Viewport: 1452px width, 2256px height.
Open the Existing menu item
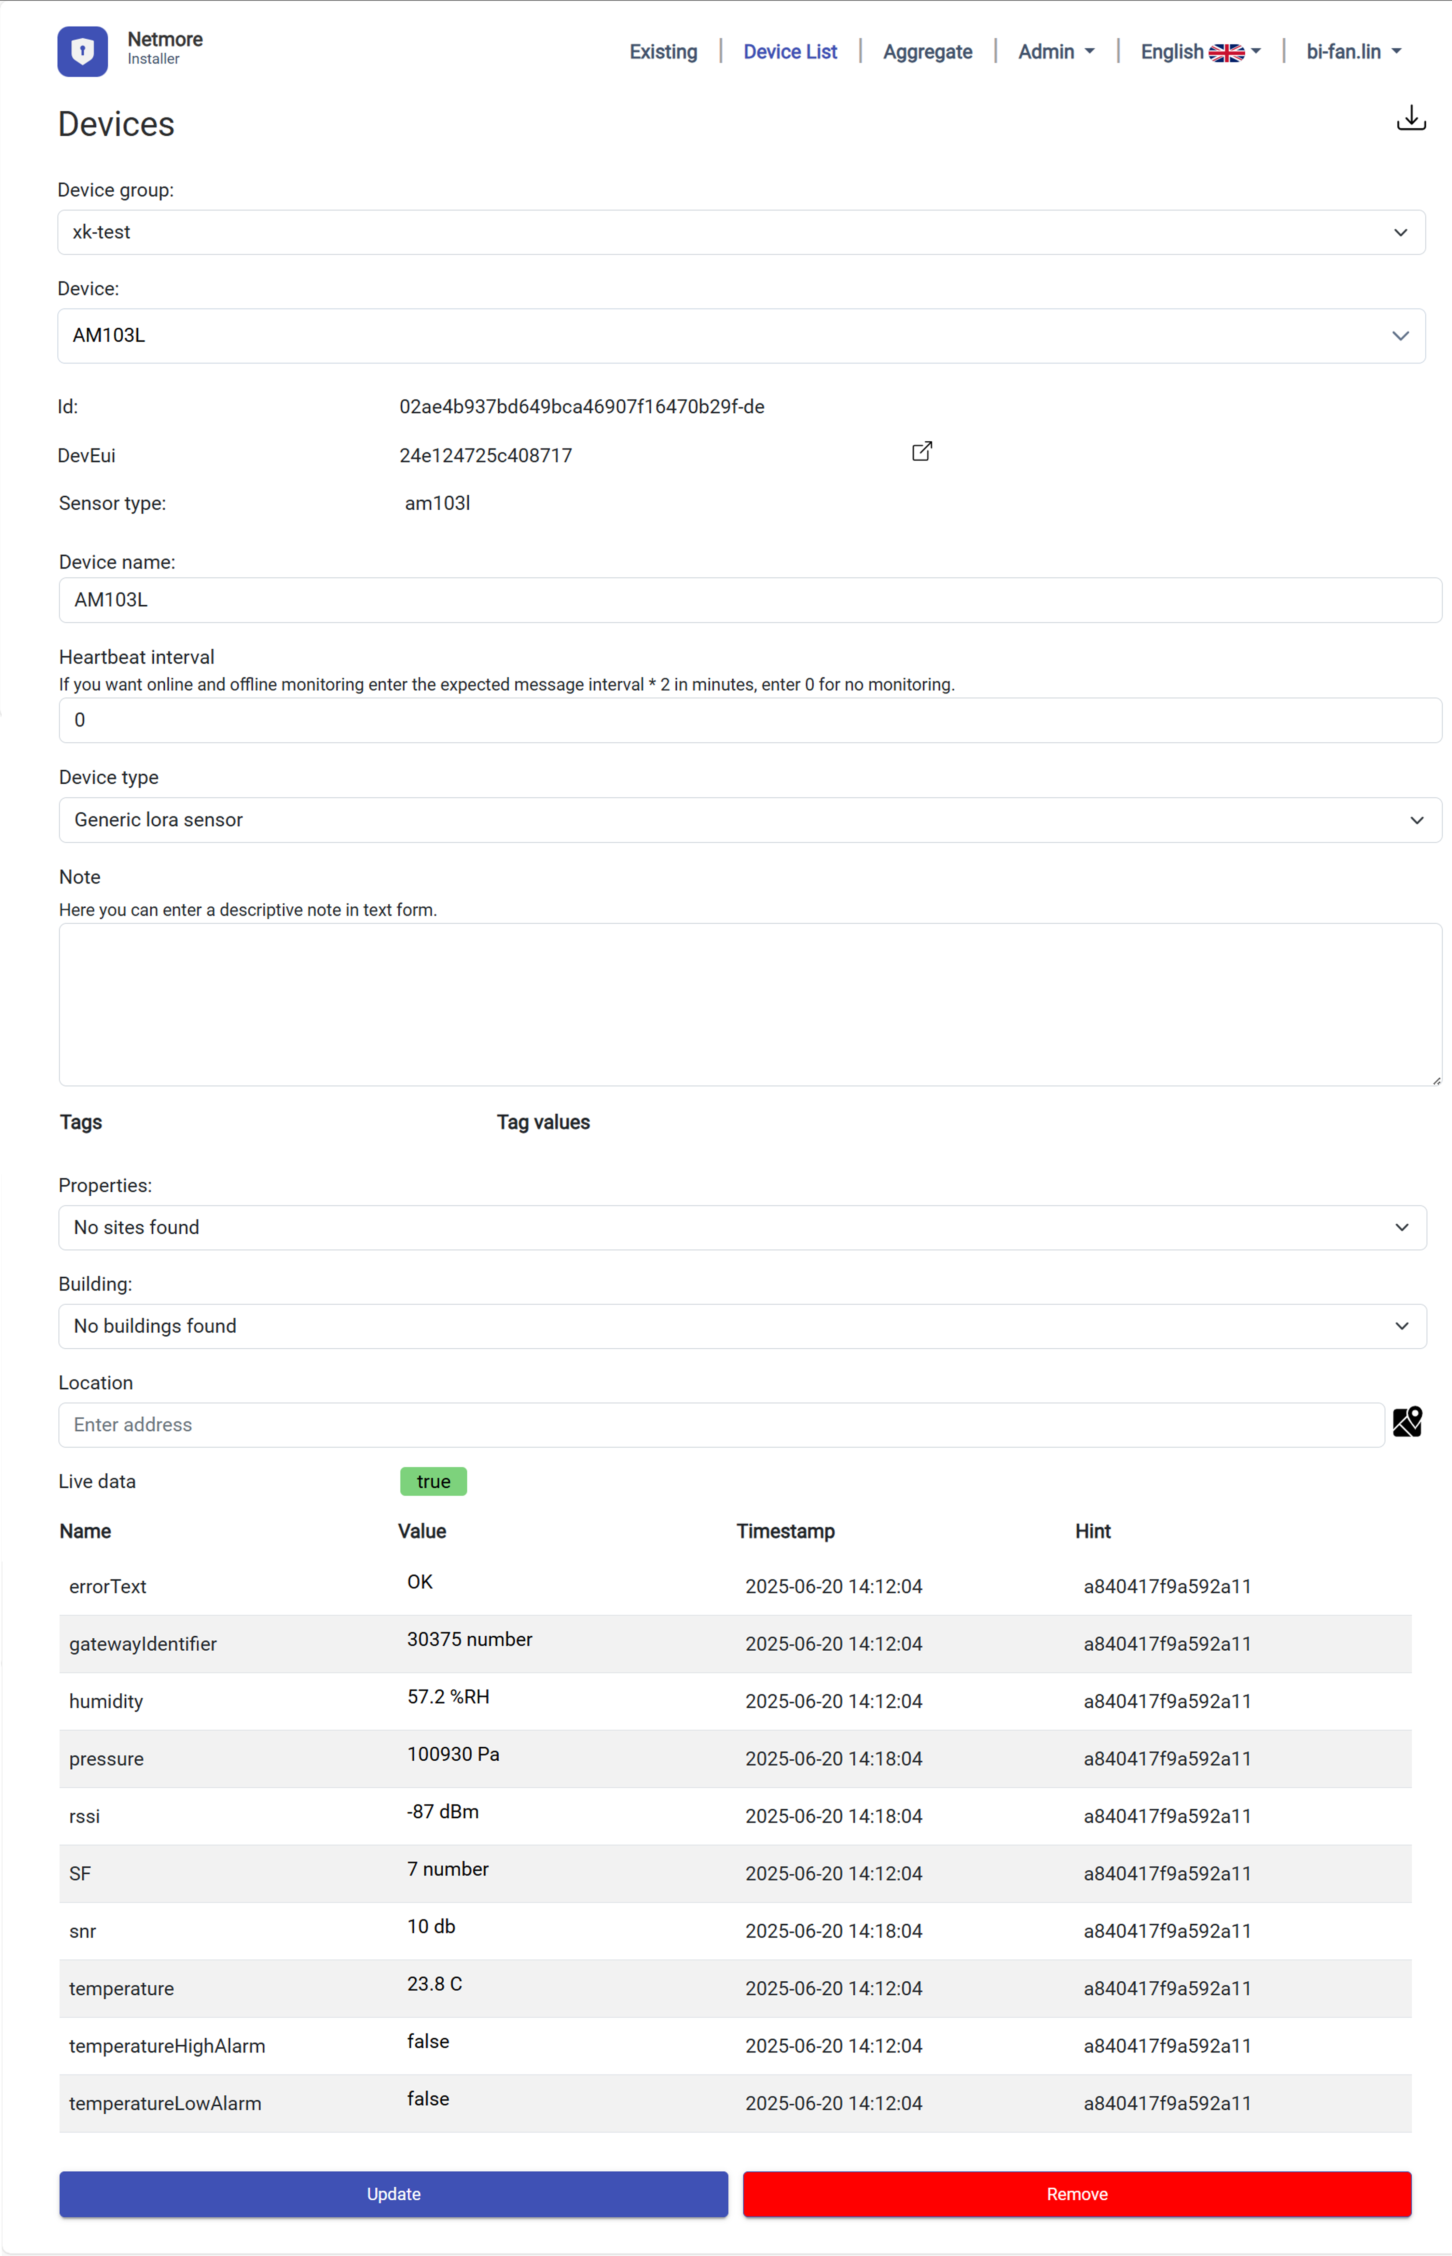(663, 52)
